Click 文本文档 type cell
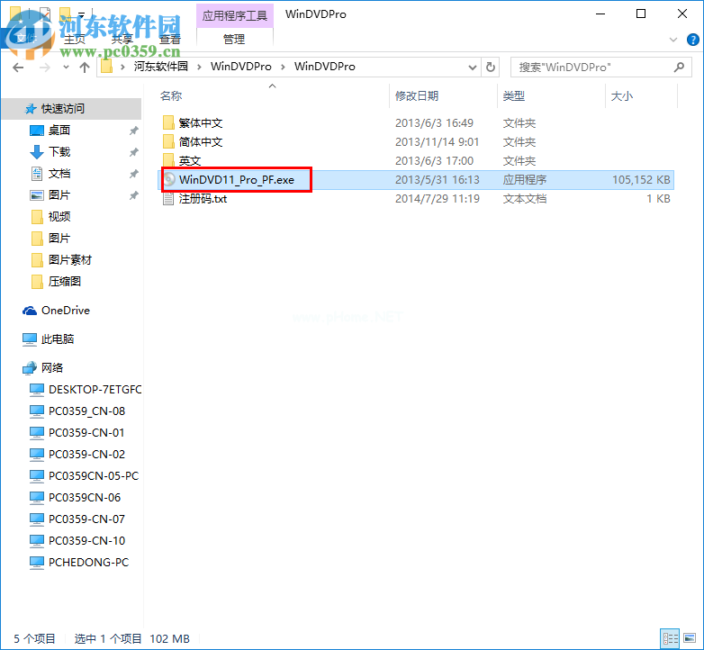The width and height of the screenshot is (704, 650). [x=525, y=198]
